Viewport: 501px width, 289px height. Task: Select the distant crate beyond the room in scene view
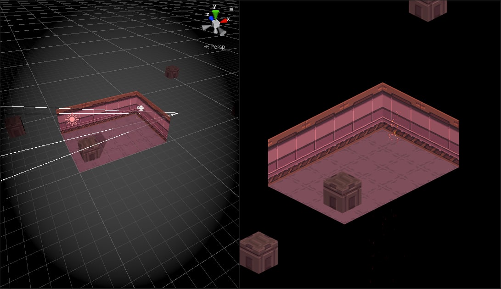tap(172, 72)
